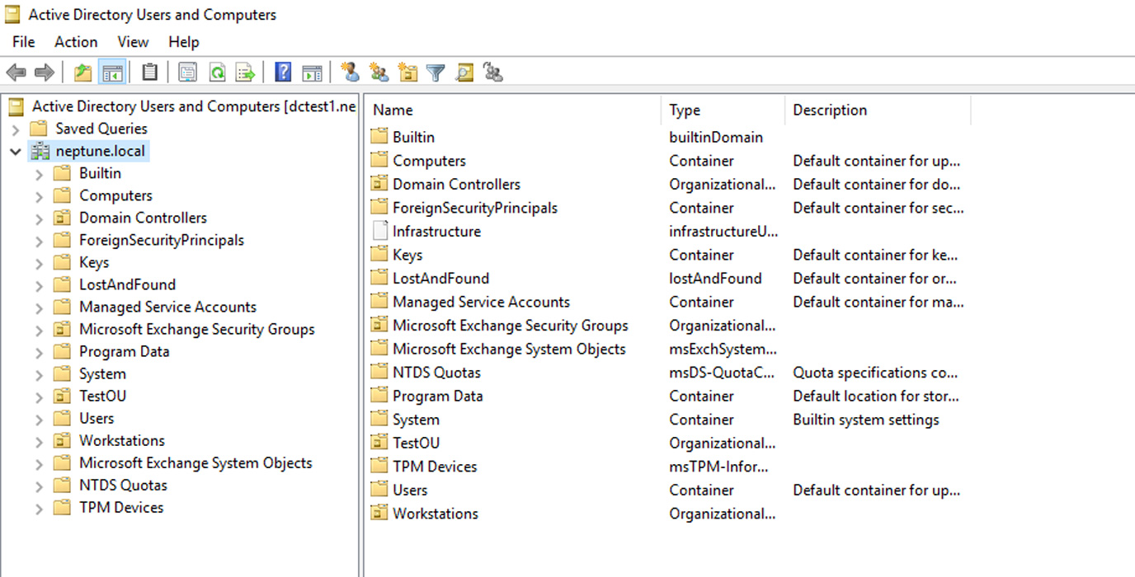
Task: Click Infrastructure document icon in list
Action: pos(379,232)
